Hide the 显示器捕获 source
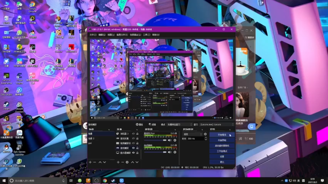Screen dimensions: 328x184 [133, 153]
